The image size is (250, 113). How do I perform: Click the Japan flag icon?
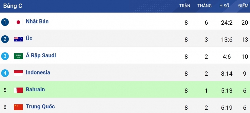18,22
